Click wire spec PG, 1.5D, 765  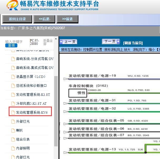[137, 101]
